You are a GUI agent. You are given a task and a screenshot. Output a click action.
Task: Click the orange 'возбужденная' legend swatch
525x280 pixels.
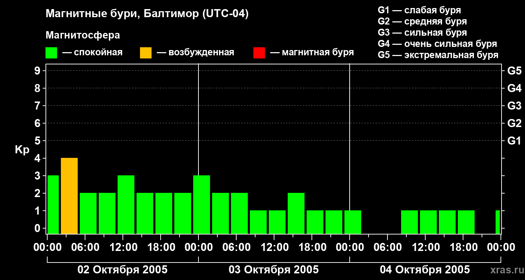[x=146, y=53]
